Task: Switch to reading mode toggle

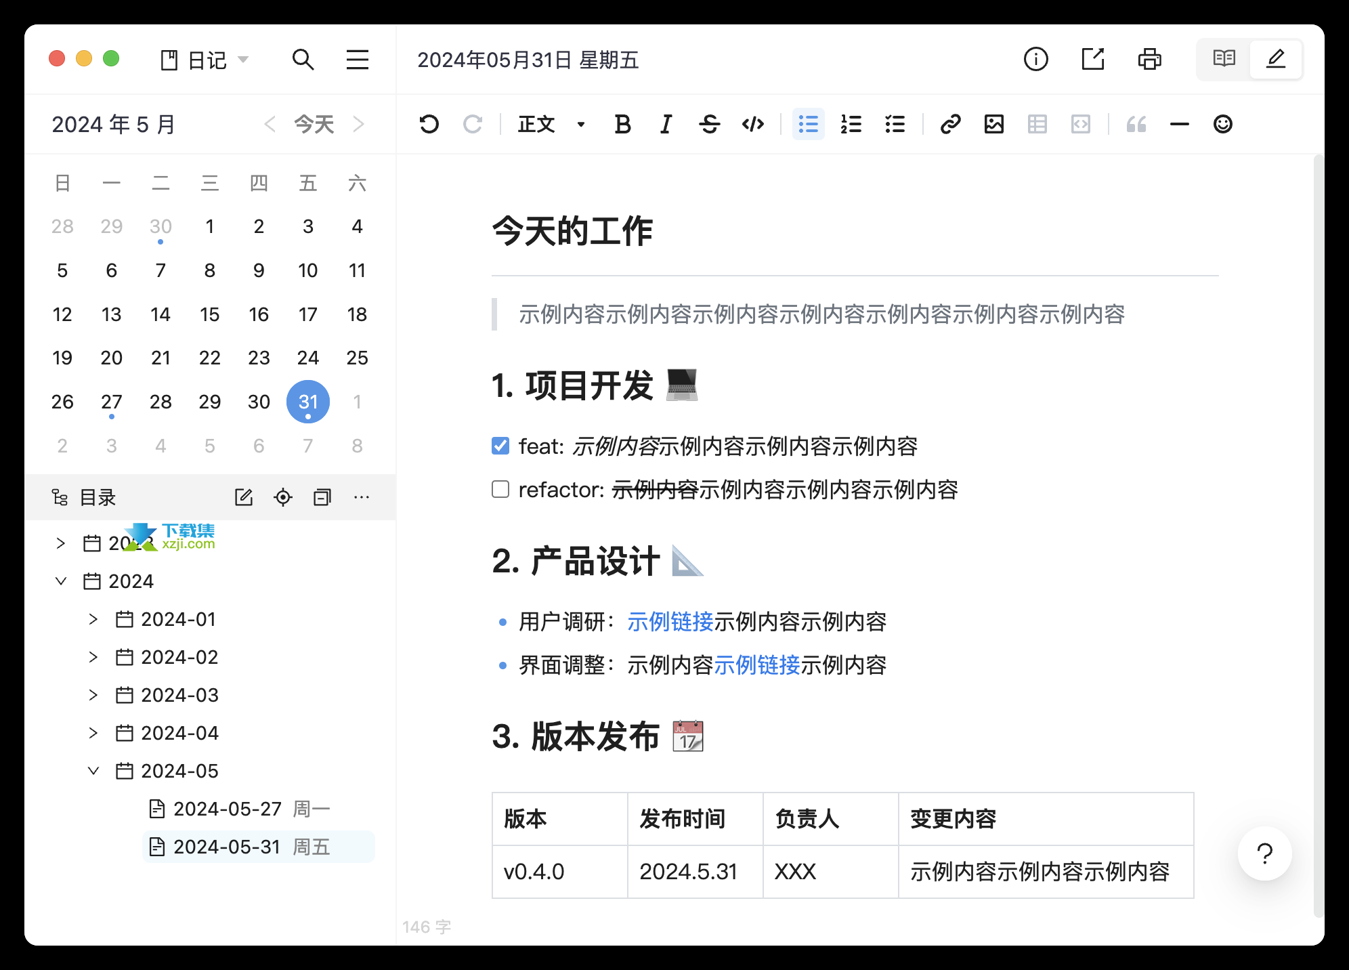Action: [x=1224, y=60]
